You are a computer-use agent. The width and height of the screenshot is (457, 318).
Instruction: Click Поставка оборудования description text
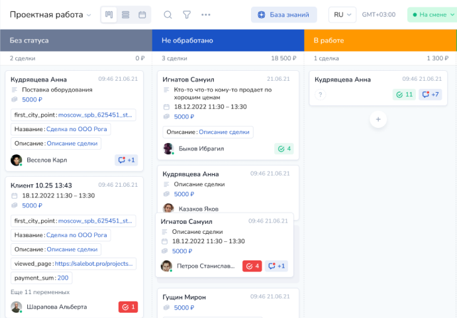pyautogui.click(x=57, y=90)
